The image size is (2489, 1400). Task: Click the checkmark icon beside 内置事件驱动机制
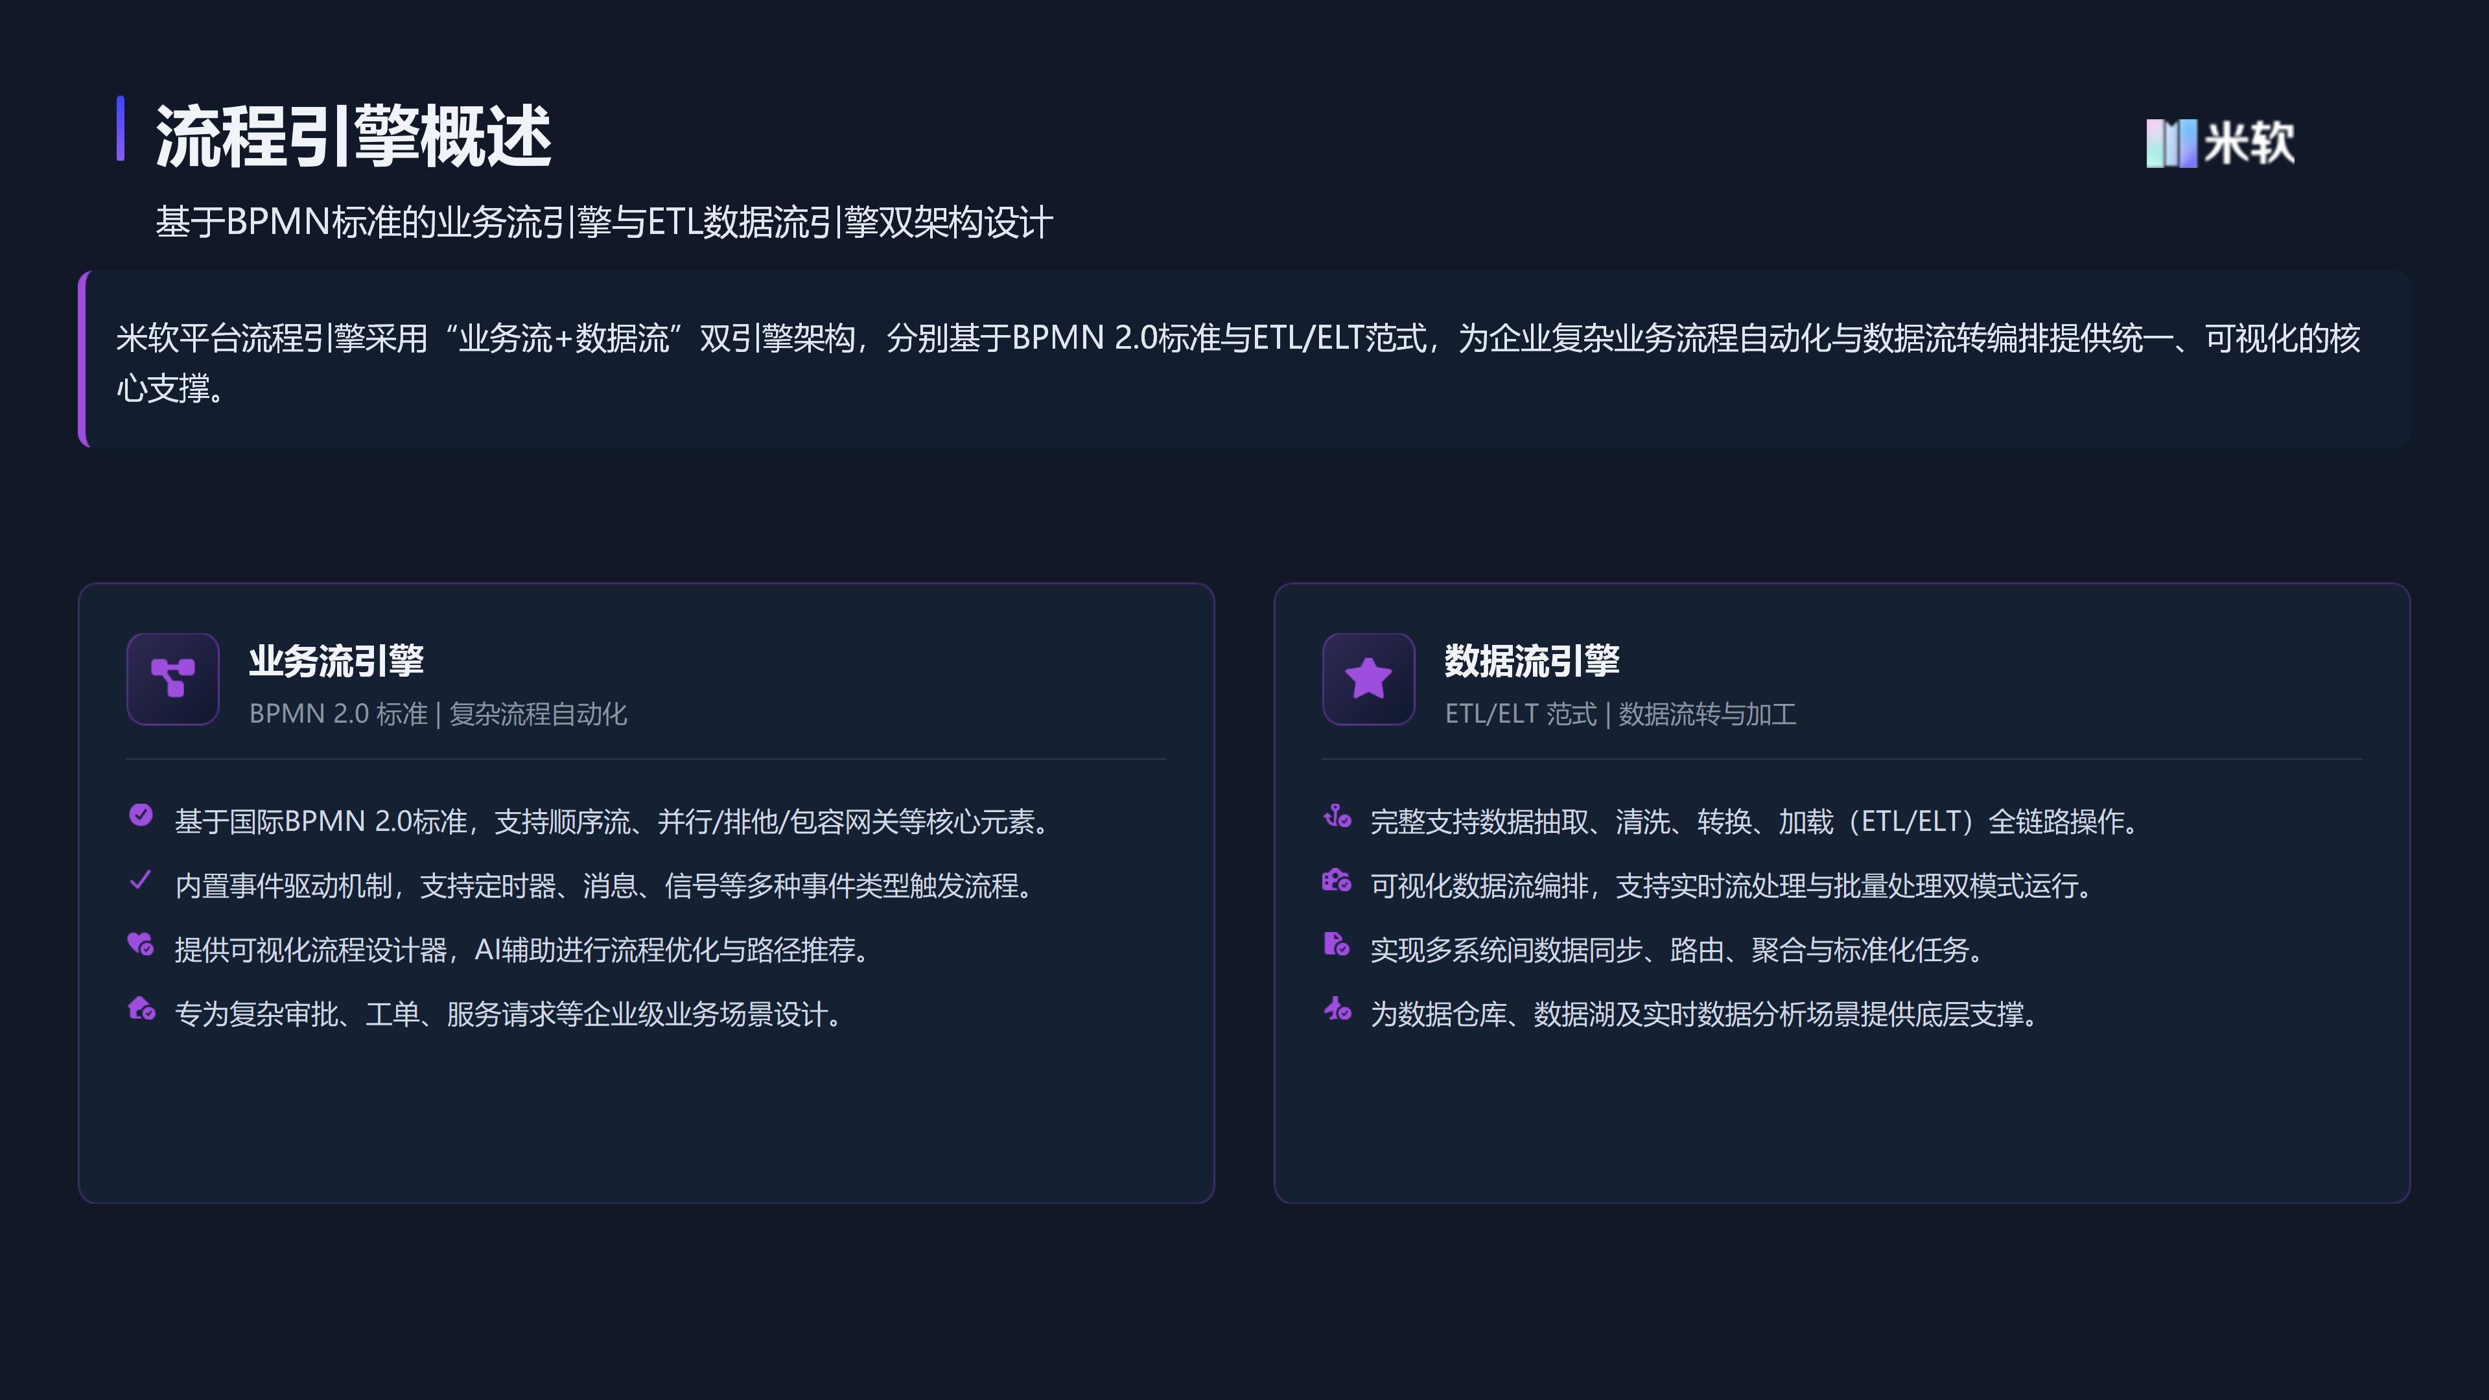[x=141, y=880]
